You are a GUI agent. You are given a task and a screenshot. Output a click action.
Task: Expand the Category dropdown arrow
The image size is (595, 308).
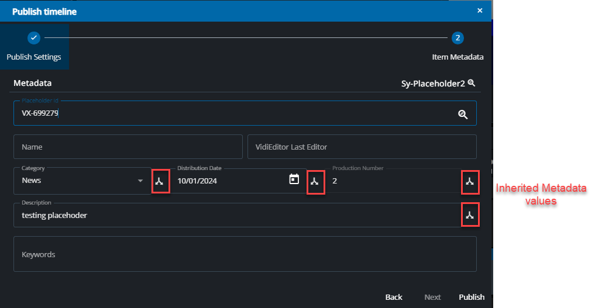coord(140,181)
